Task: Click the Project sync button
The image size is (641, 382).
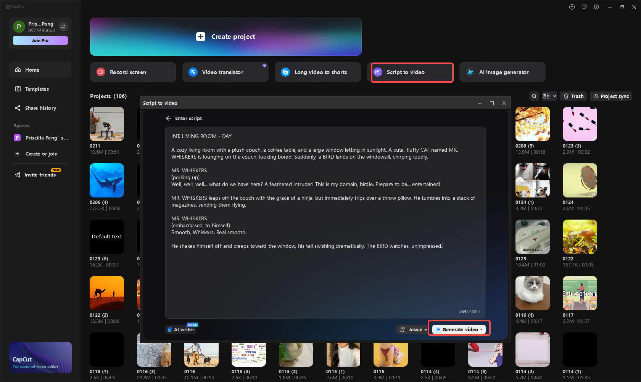Action: pyautogui.click(x=611, y=96)
